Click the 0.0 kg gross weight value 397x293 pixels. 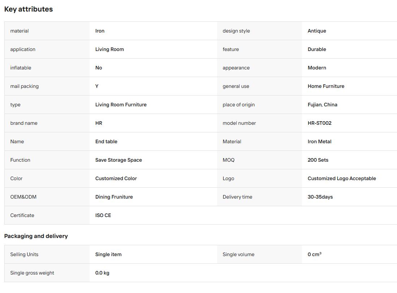[x=102, y=273]
